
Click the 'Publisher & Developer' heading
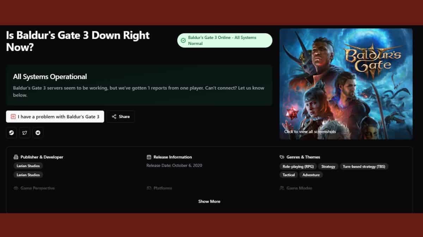tap(42, 157)
